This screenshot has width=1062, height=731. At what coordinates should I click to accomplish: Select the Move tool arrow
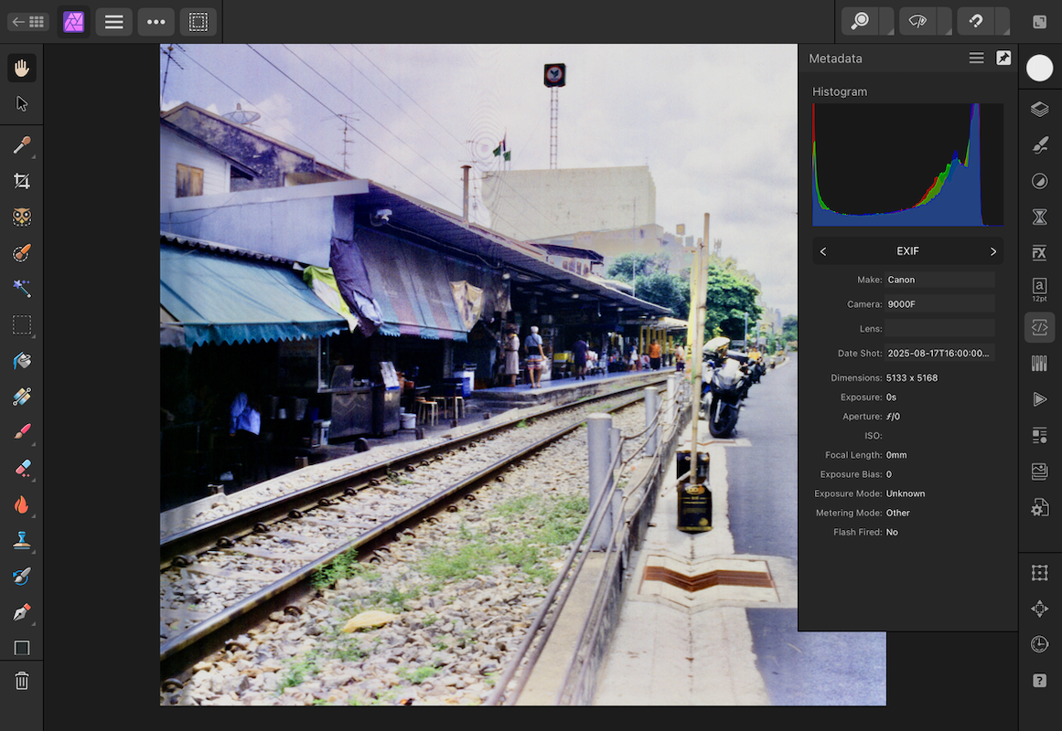tap(22, 103)
